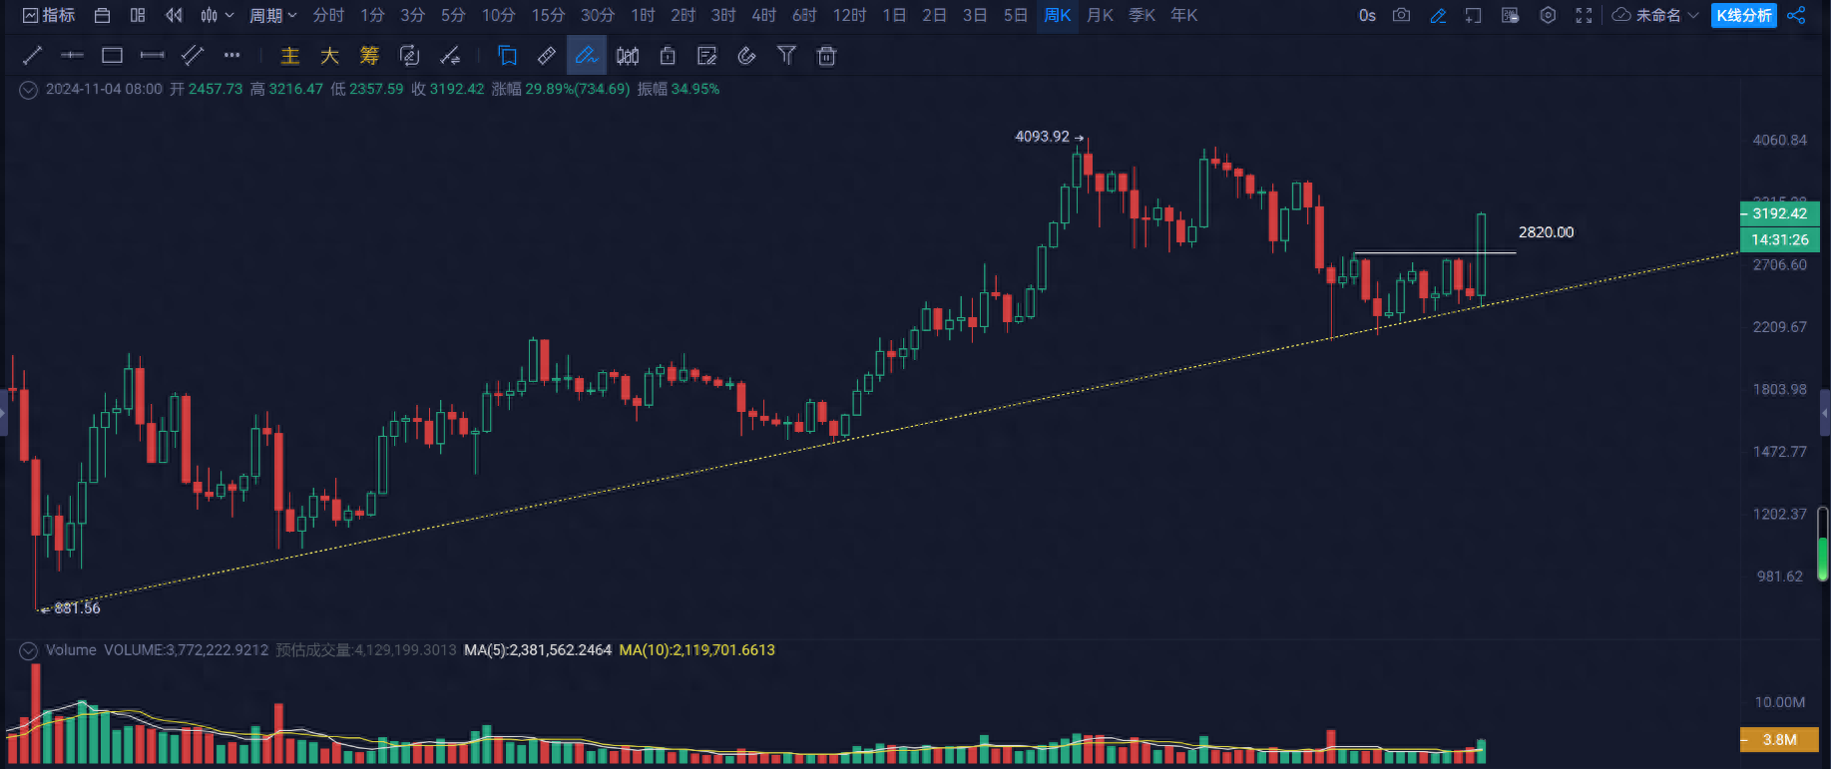
Task: Click the add-window icon in top bar
Action: point(1474,15)
